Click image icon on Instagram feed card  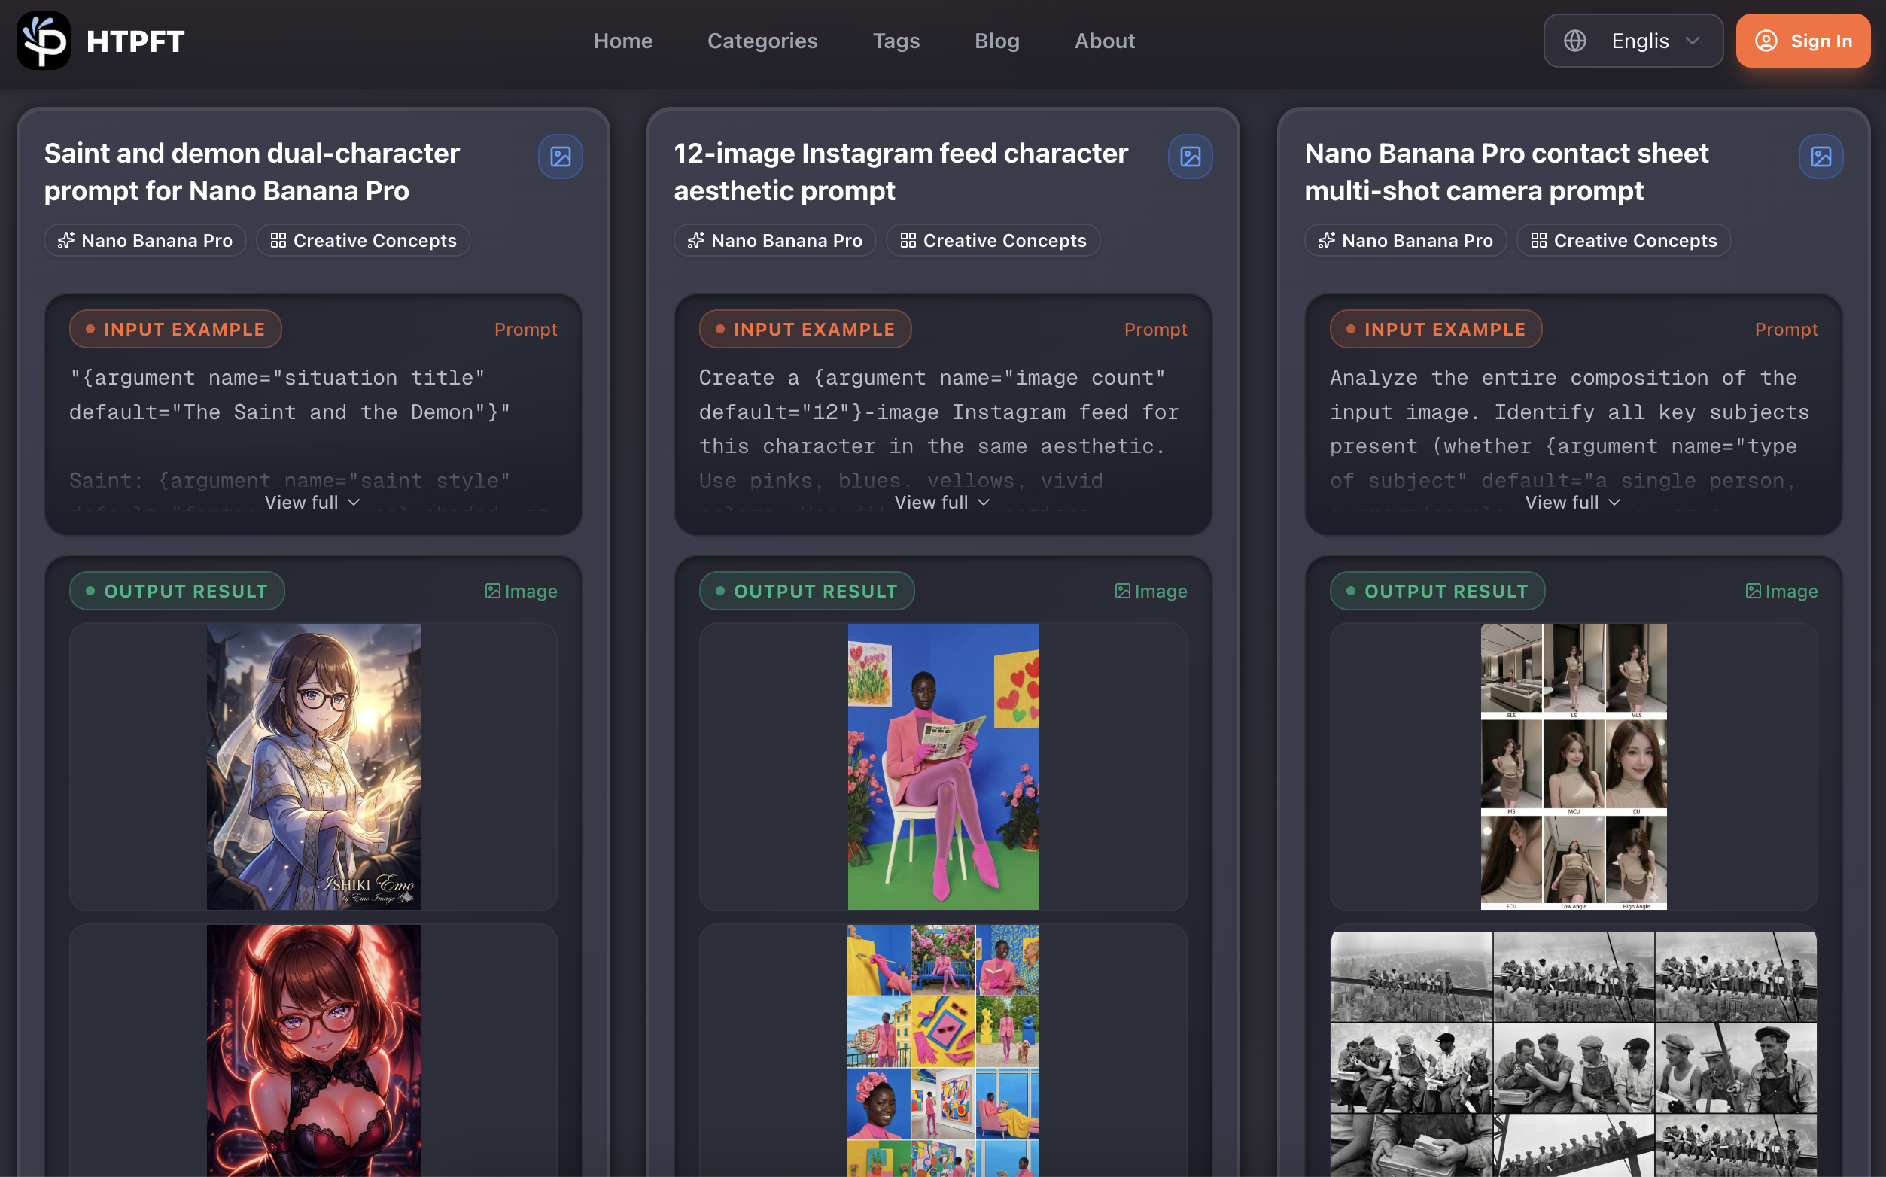1190,157
